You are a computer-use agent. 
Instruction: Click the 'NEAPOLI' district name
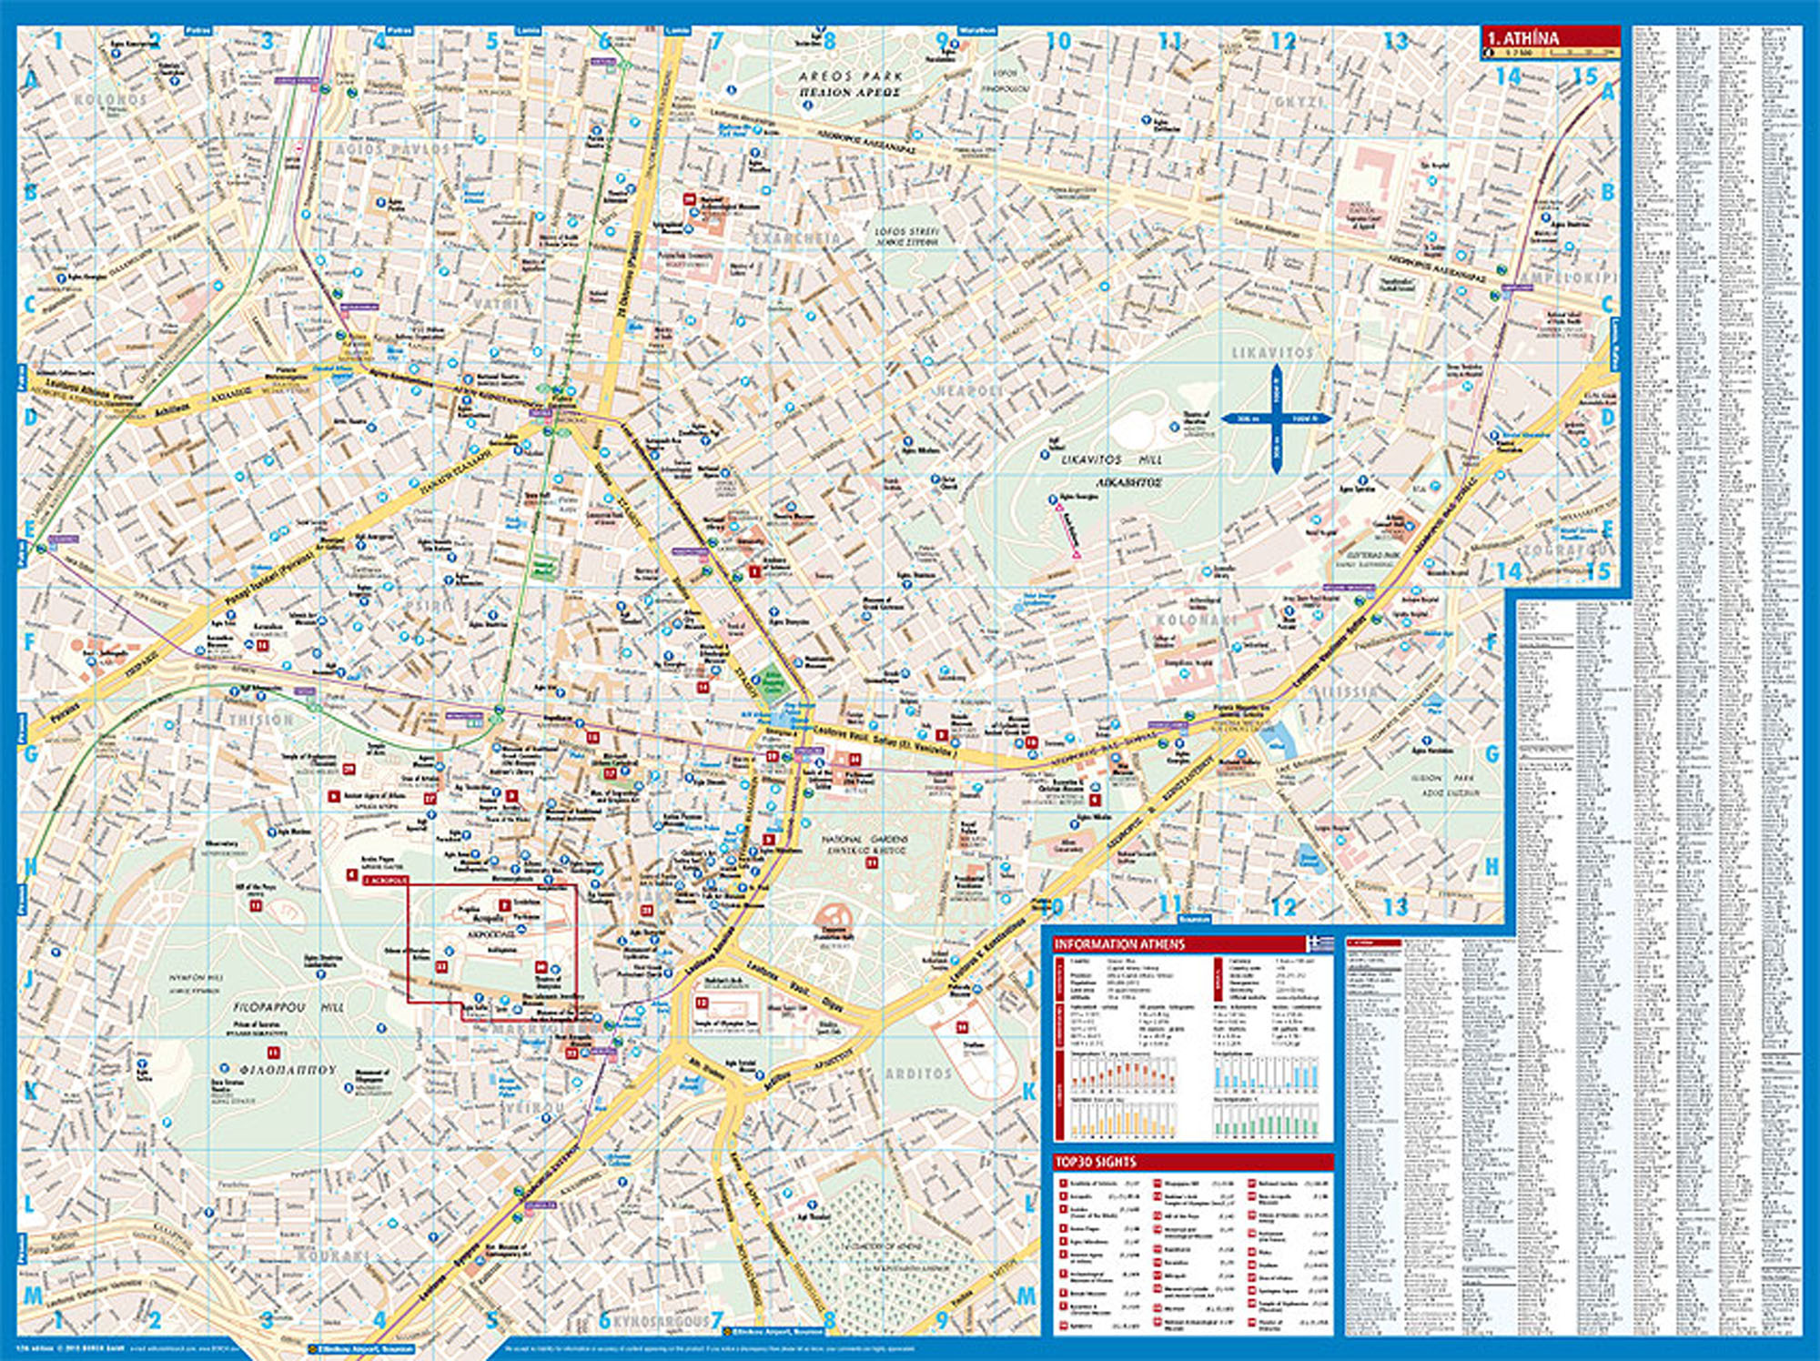[x=969, y=390]
